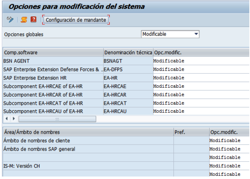
Task: Select Subcomponent EA-HRCAT of EA-HR row
Action: coord(53,103)
